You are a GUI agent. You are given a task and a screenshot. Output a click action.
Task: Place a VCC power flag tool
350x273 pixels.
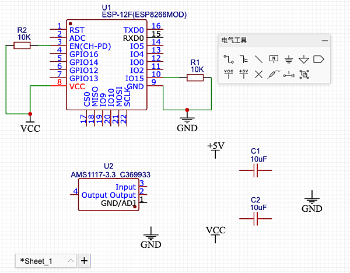(229, 74)
